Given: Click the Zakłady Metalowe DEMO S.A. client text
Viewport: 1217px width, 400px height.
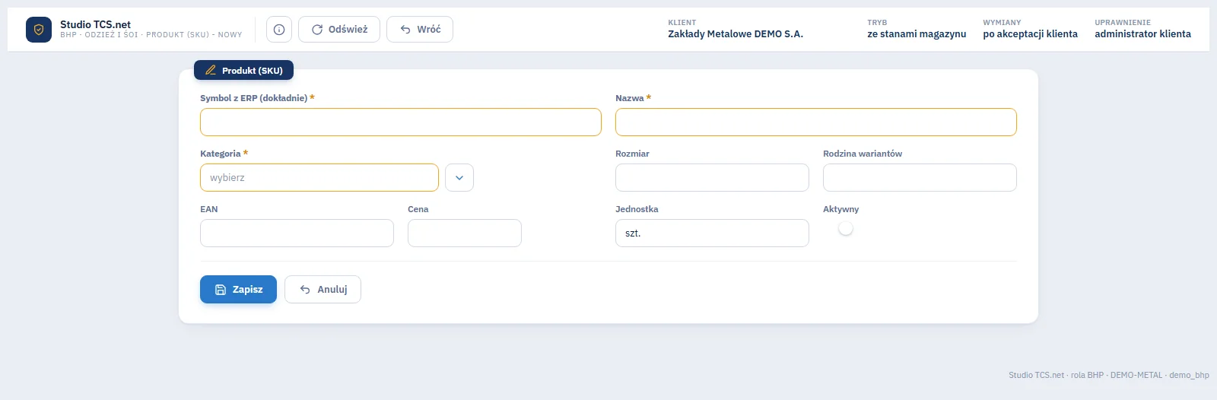Looking at the screenshot, I should pyautogui.click(x=736, y=34).
